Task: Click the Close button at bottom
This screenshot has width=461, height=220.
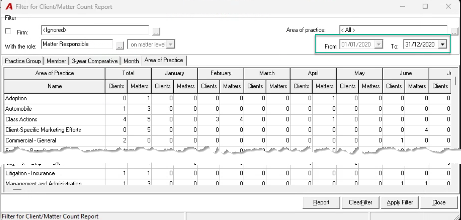Action: coord(439,202)
